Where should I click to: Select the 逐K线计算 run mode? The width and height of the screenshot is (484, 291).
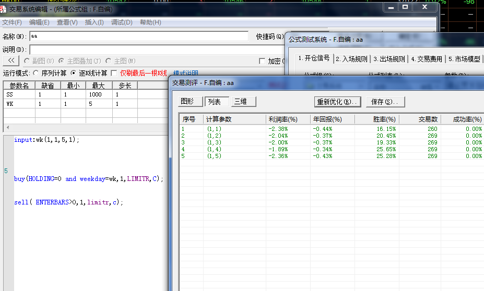pyautogui.click(x=73, y=73)
